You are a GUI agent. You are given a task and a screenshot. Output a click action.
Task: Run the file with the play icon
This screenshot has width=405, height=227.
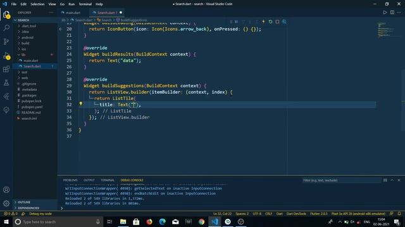point(385,13)
